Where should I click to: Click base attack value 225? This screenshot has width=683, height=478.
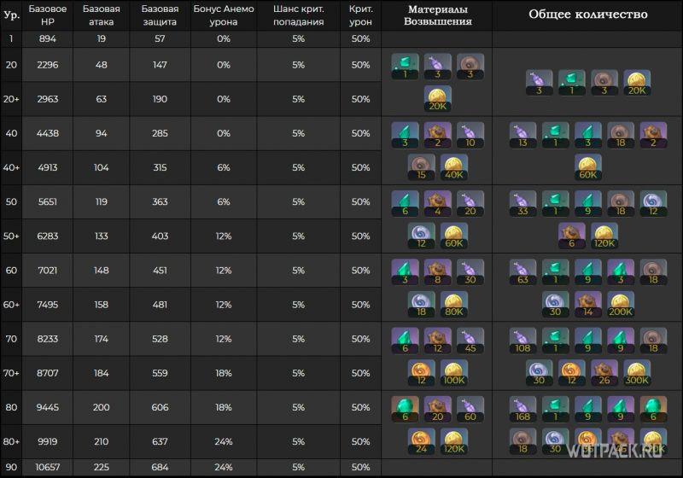point(101,467)
